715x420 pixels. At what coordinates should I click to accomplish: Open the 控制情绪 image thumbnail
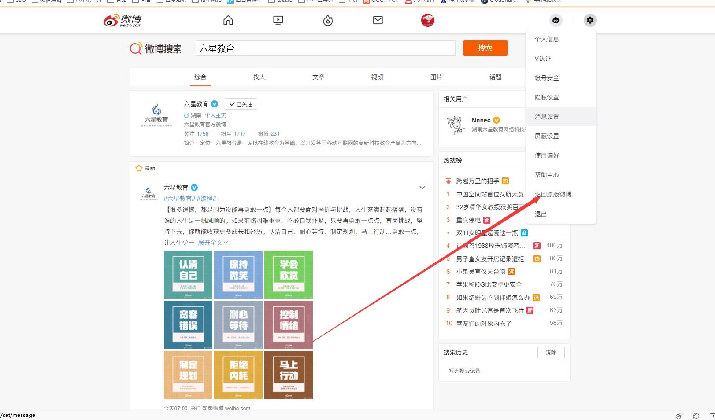tap(289, 325)
